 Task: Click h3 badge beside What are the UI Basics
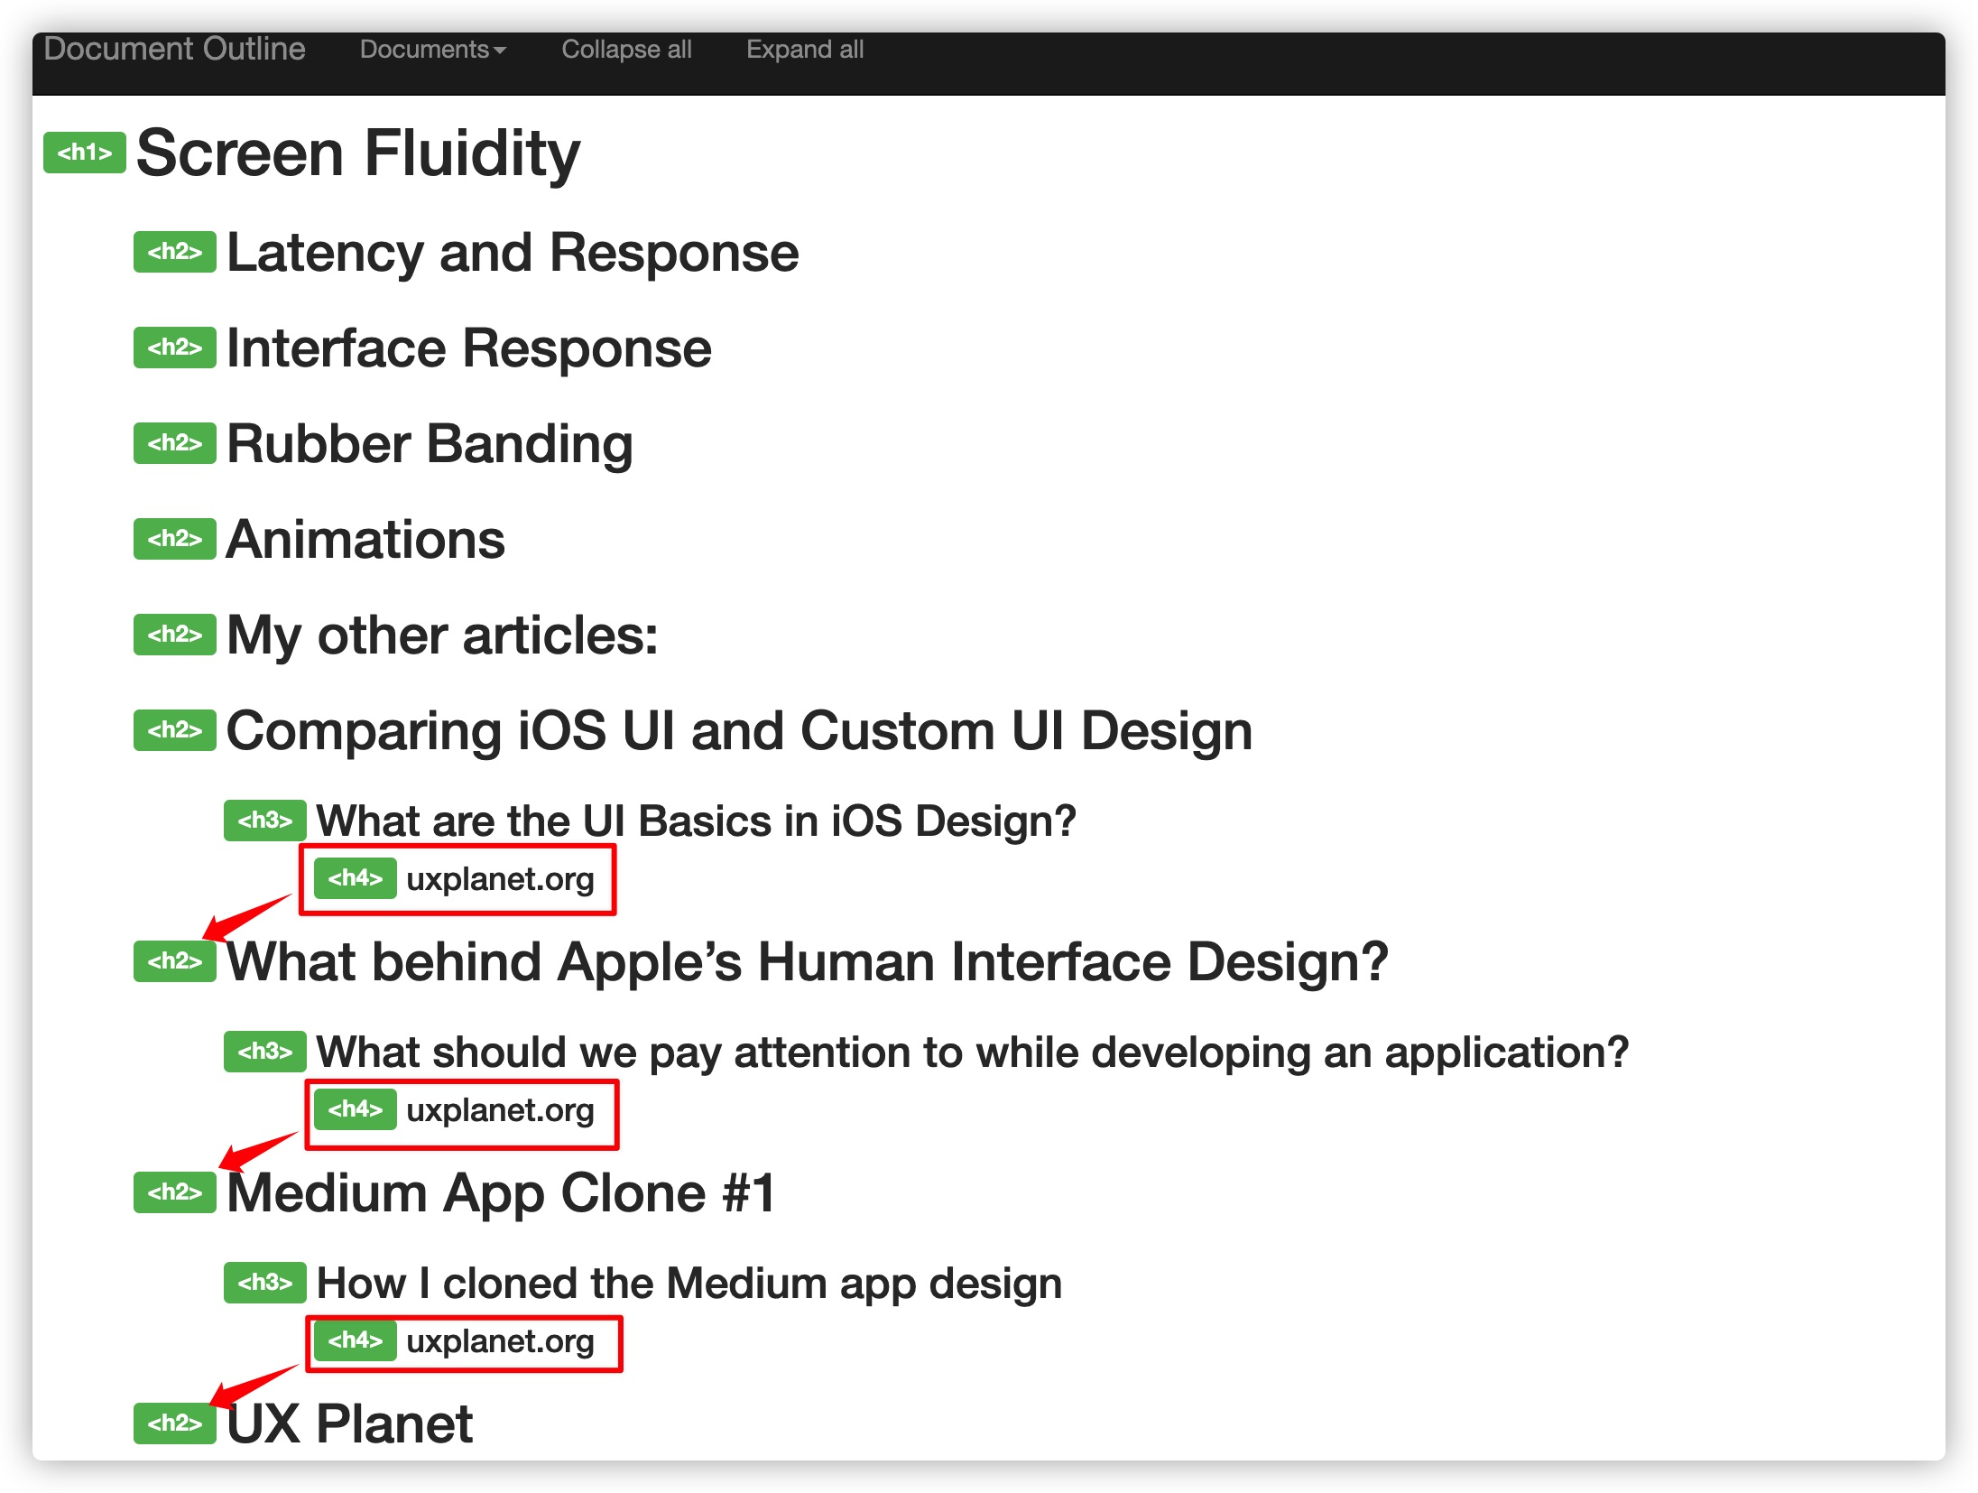tap(265, 821)
